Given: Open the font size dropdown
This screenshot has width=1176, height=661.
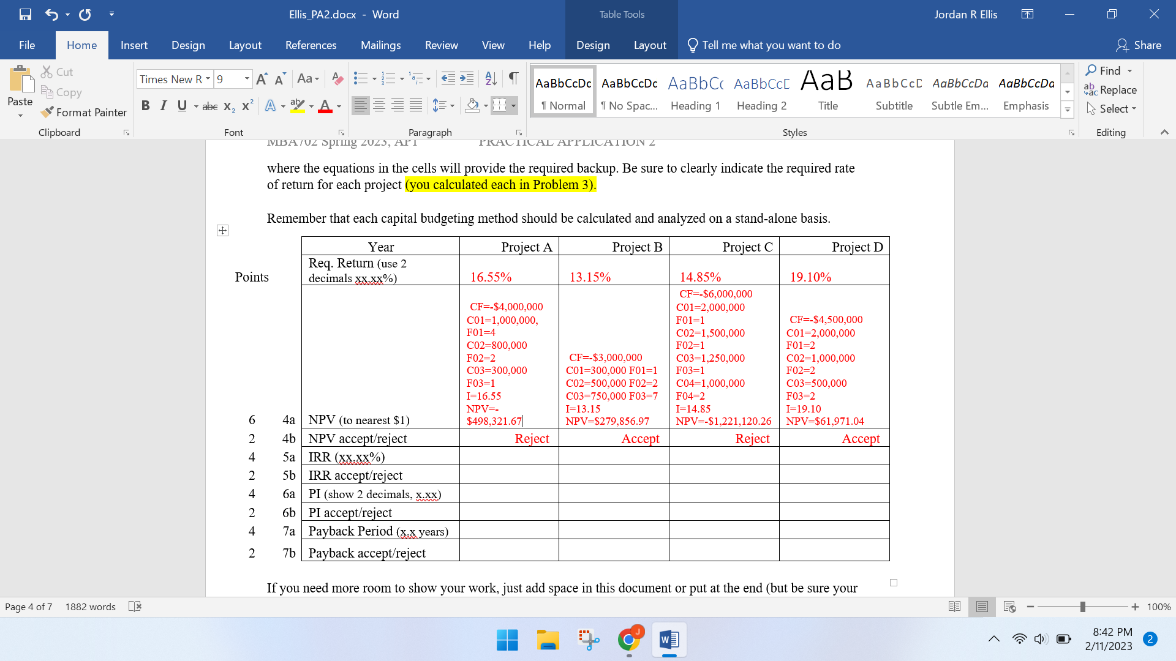Looking at the screenshot, I should (247, 79).
